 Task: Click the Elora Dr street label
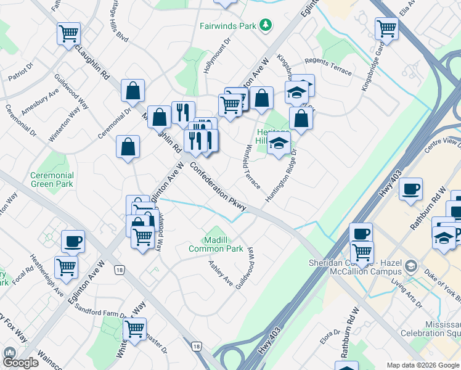[330, 337]
